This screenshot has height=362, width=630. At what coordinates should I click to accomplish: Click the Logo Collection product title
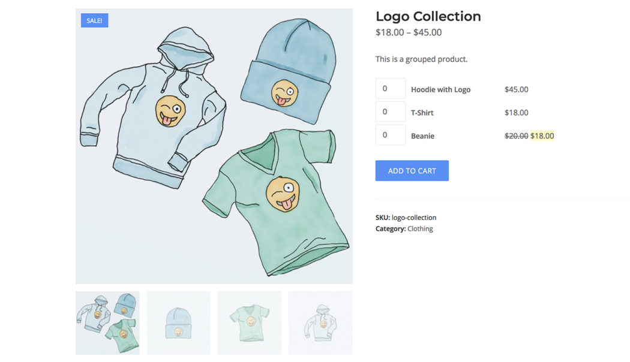428,16
